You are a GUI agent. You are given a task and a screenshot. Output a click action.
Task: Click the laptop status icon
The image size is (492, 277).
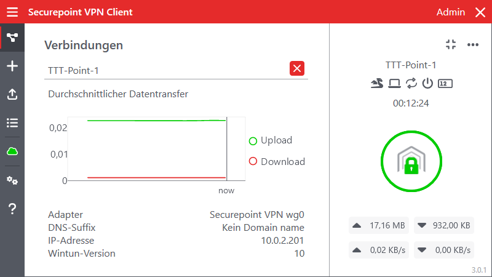tap(394, 83)
